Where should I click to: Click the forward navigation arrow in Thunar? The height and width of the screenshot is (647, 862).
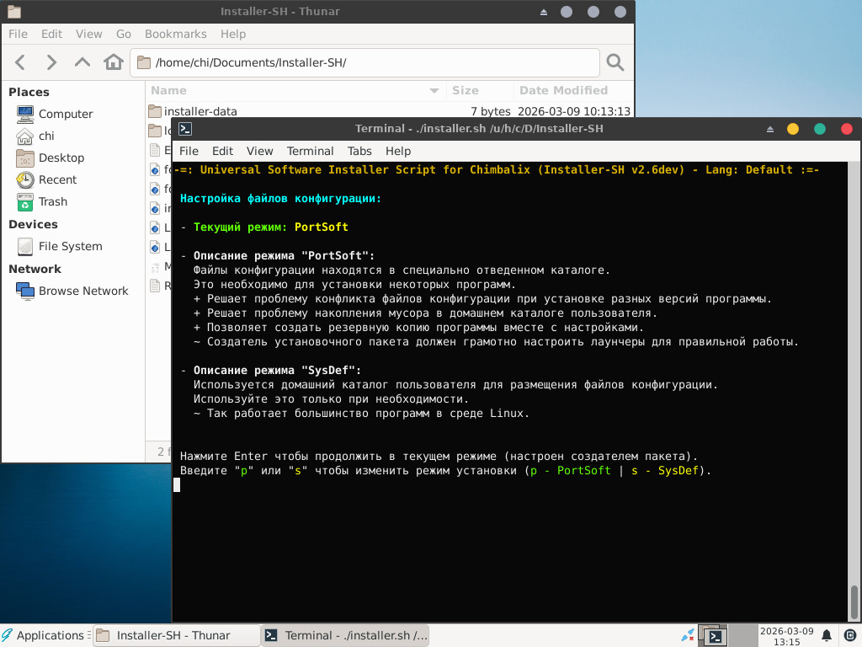[x=51, y=62]
